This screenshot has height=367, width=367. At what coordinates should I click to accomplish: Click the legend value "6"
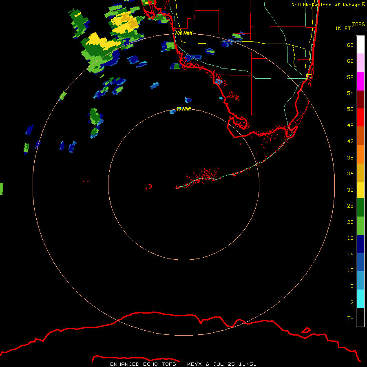[x=352, y=286]
